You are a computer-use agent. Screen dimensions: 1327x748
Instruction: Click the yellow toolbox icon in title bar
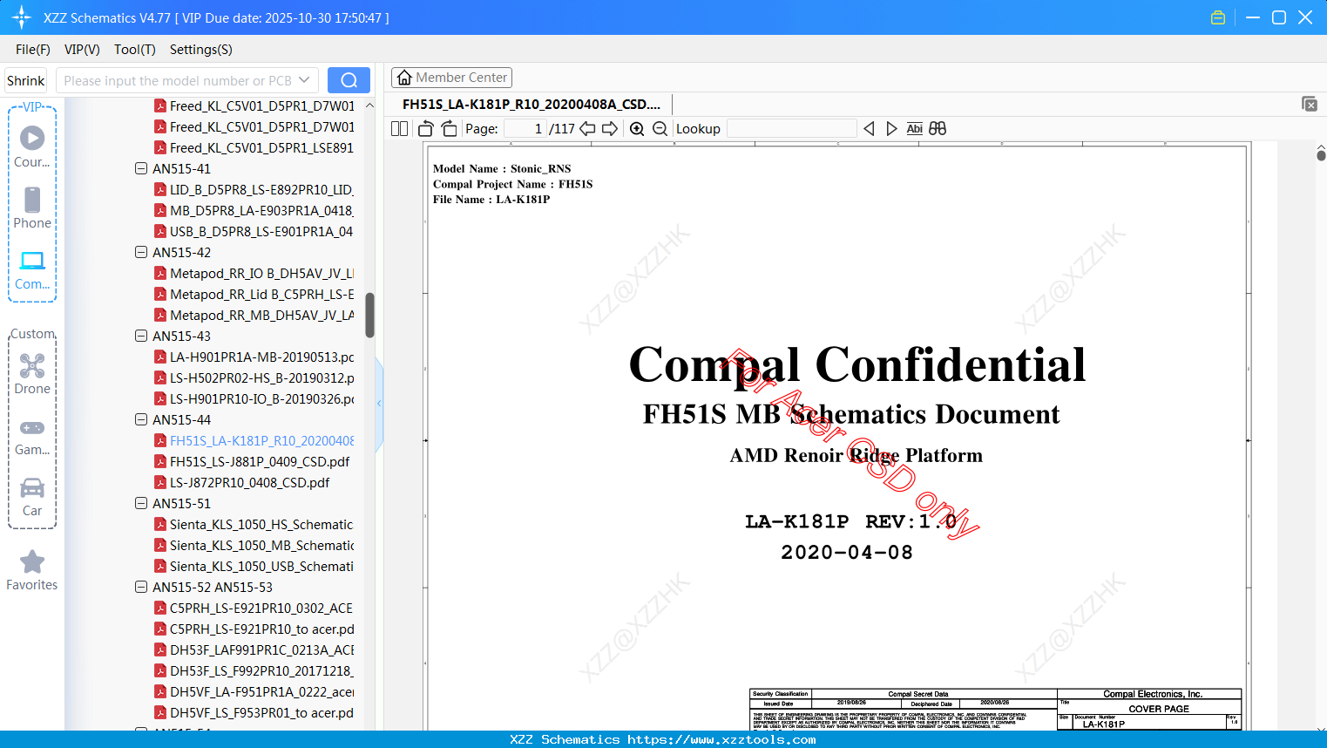pyautogui.click(x=1218, y=17)
